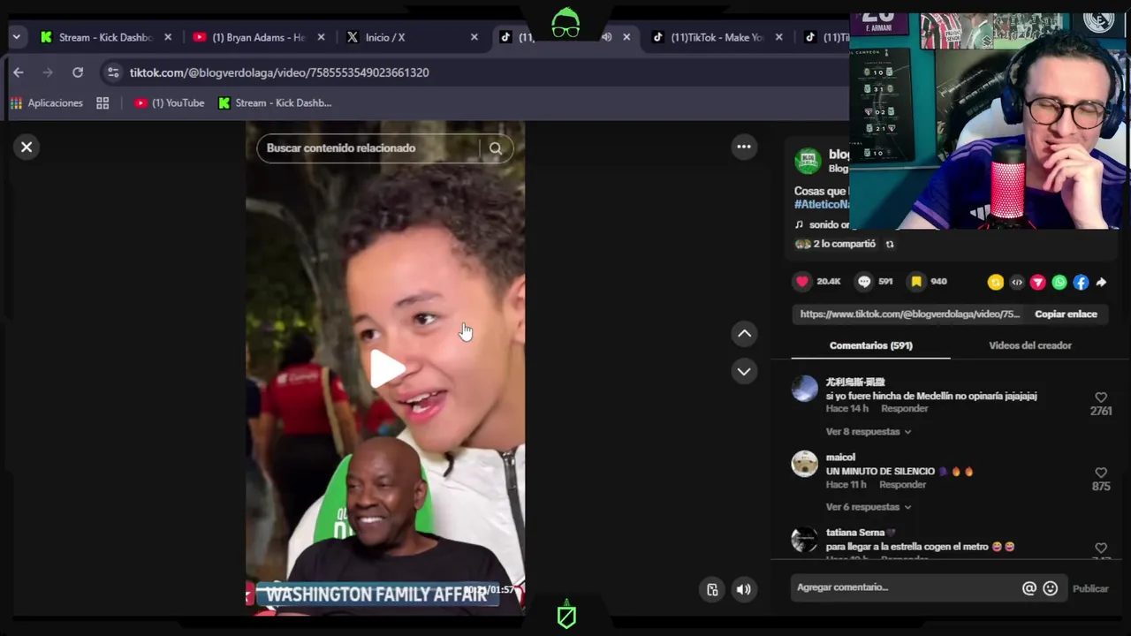Open Aplicaciones bookmark shortcut
Image resolution: width=1131 pixels, height=636 pixels.
pyautogui.click(x=46, y=103)
